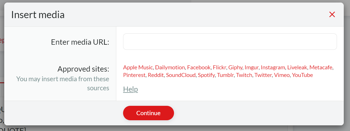Viewport: 350px width, 131px height.
Task: Open the Giphy site link
Action: tap(235, 67)
